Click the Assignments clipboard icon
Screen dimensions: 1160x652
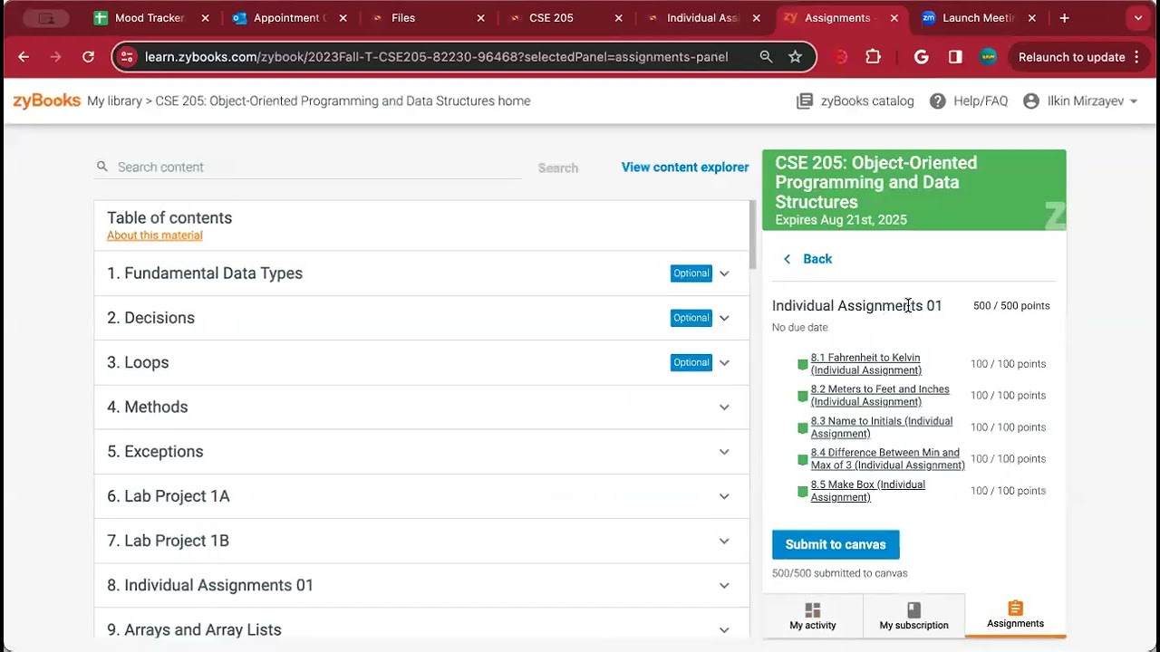coord(1015,609)
